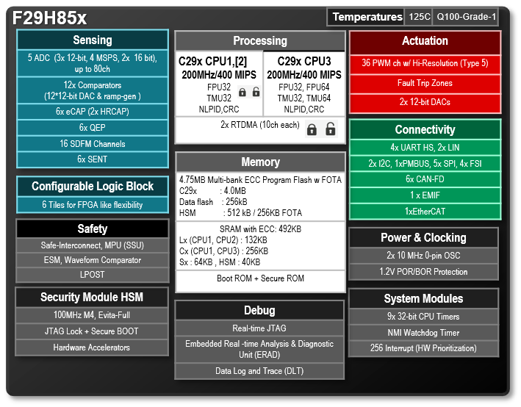This screenshot has height=407, width=521.
Task: Click the Sensing section header
Action: (93, 40)
